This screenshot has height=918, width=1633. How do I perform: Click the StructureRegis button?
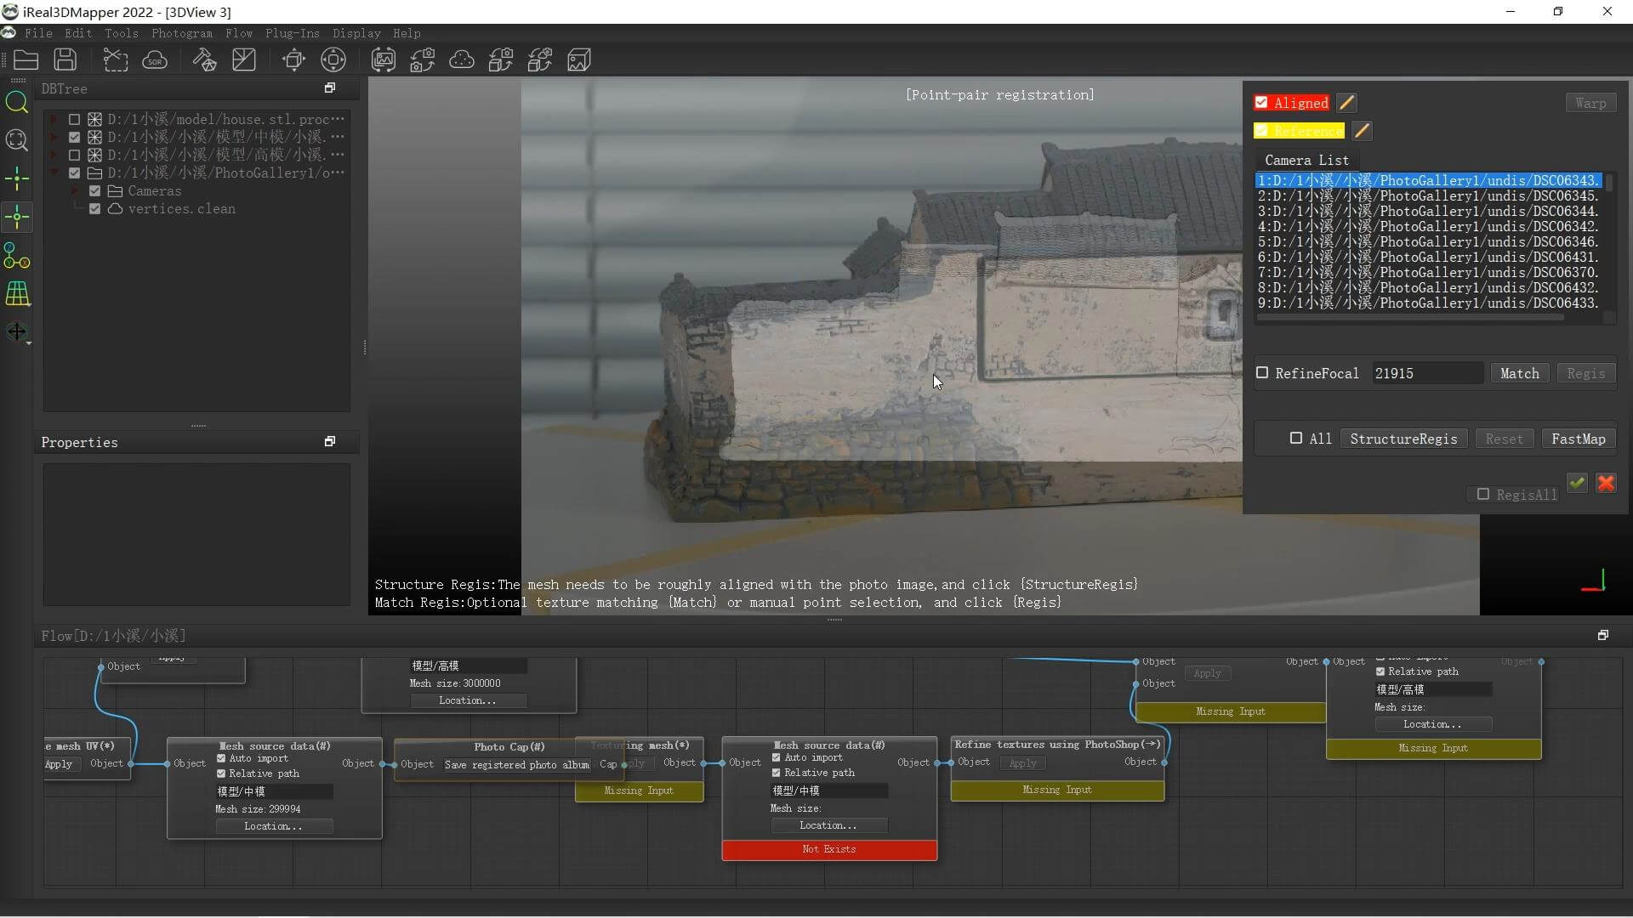[x=1403, y=439]
